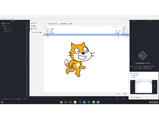Screen dimensions: 159x119
Task: Sort files by the Name column
Action: (x=45, y=27)
